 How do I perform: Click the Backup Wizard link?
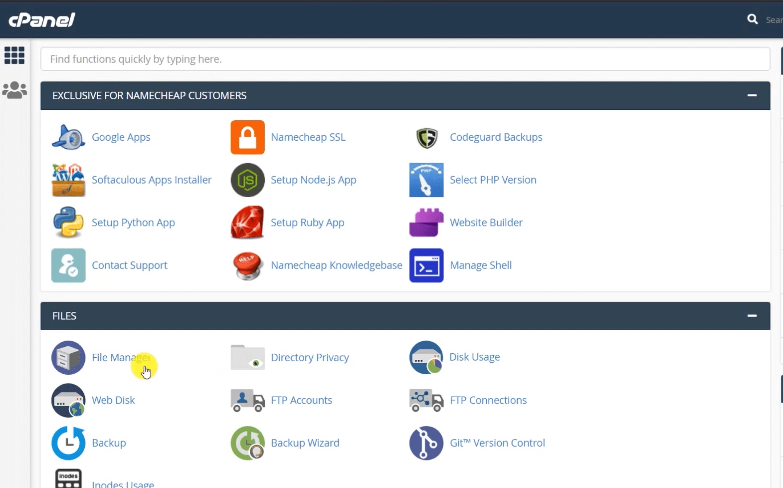pyautogui.click(x=305, y=443)
